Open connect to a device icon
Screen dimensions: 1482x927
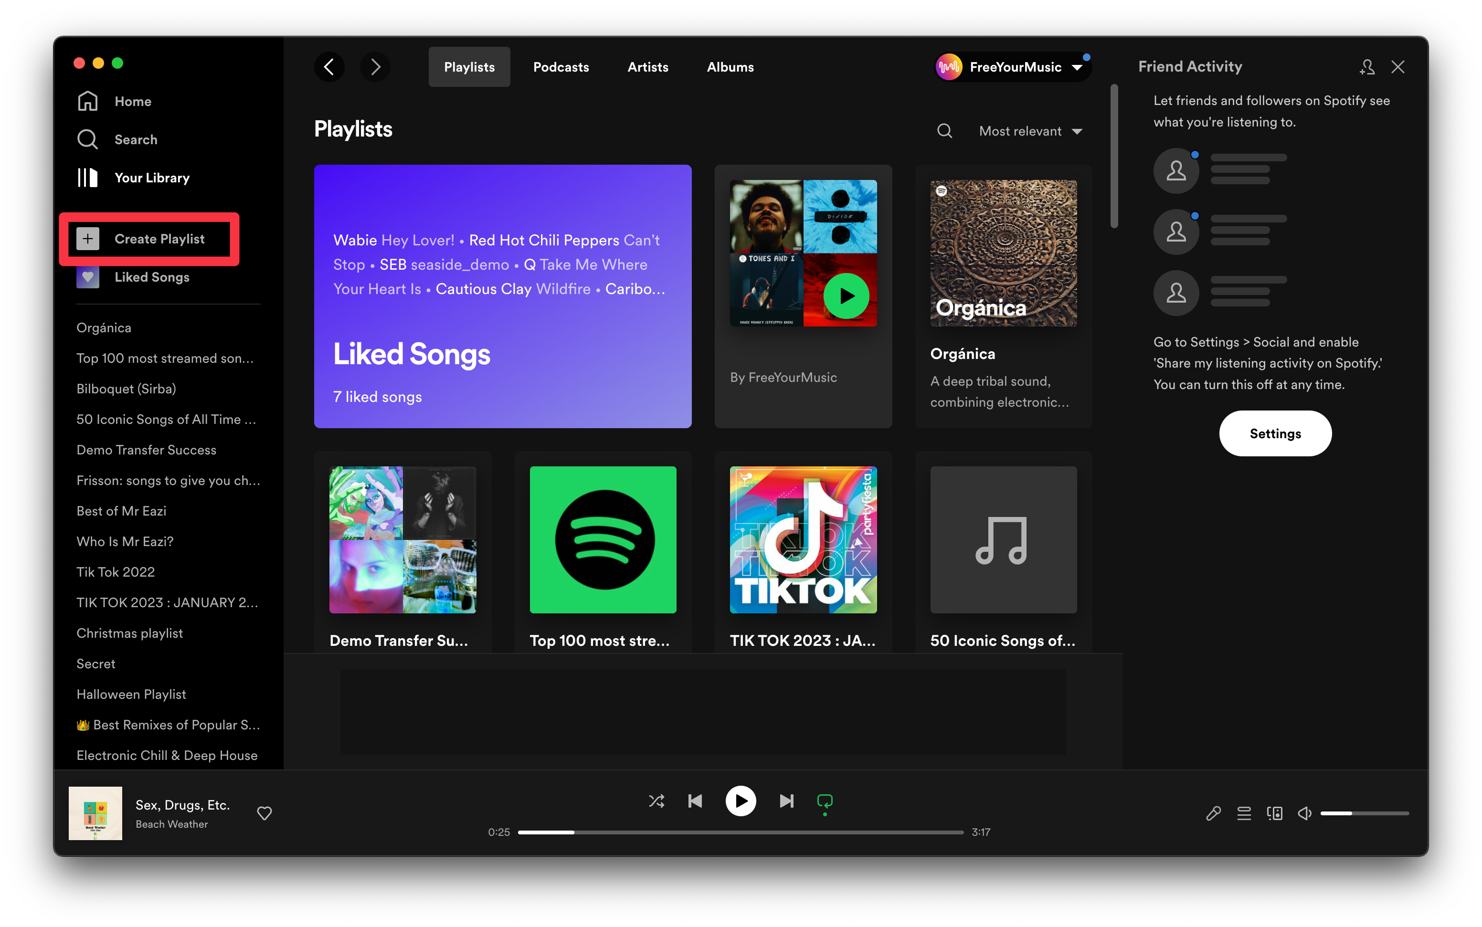click(x=1274, y=813)
